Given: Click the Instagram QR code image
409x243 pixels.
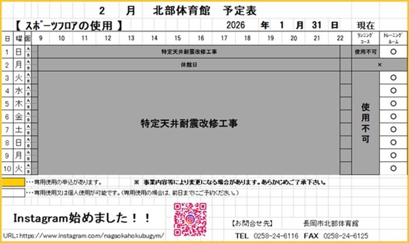Looking at the screenshot, I should (190, 218).
